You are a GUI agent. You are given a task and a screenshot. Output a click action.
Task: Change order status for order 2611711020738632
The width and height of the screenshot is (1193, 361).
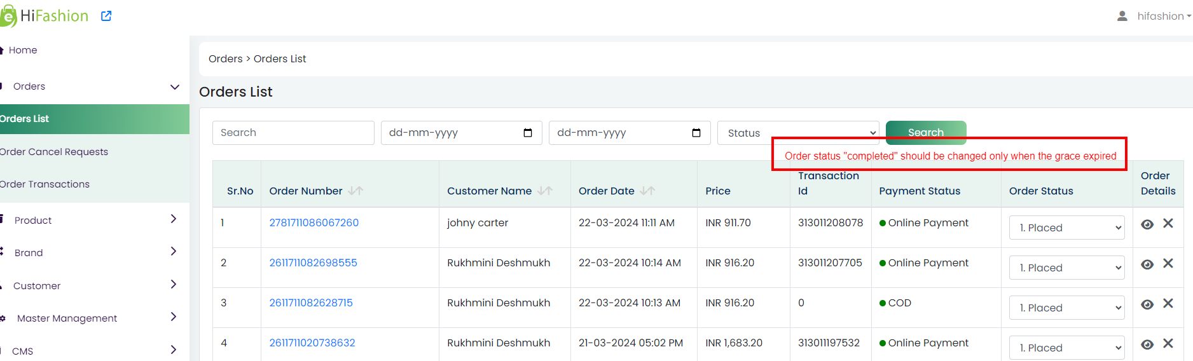click(1067, 348)
